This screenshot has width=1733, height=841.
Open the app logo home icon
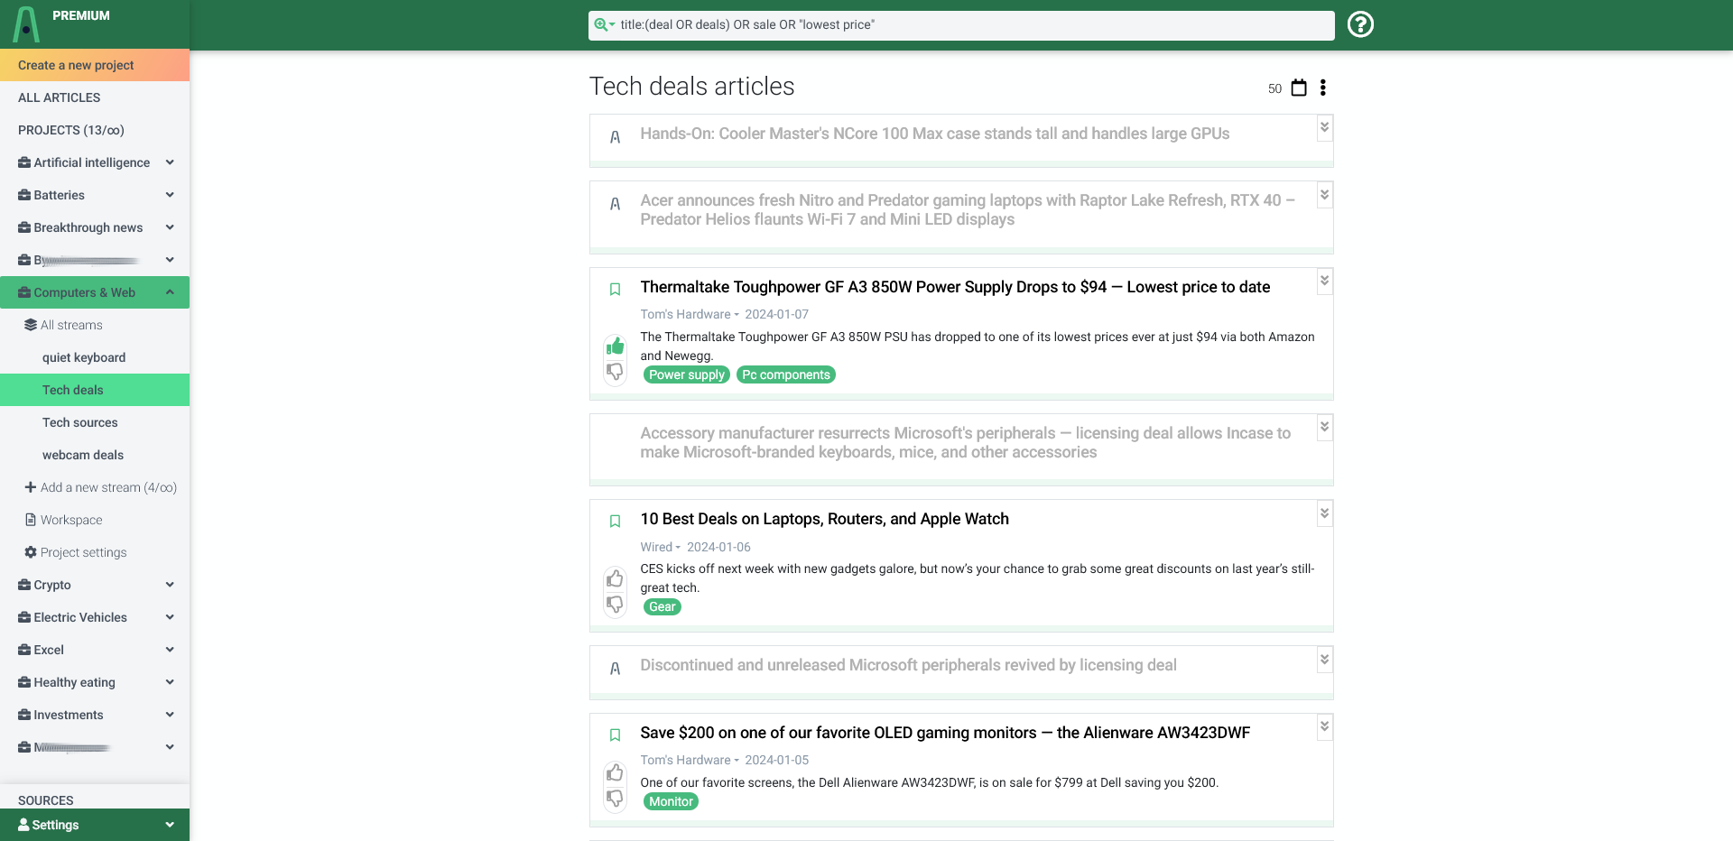26,24
